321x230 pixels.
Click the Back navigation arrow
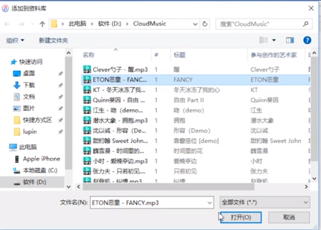pos(7,24)
